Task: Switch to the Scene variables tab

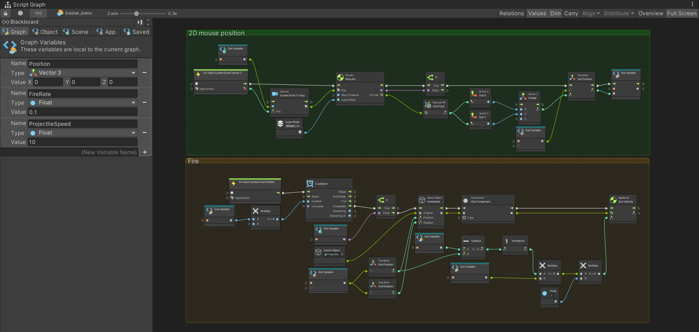Action: click(x=75, y=32)
